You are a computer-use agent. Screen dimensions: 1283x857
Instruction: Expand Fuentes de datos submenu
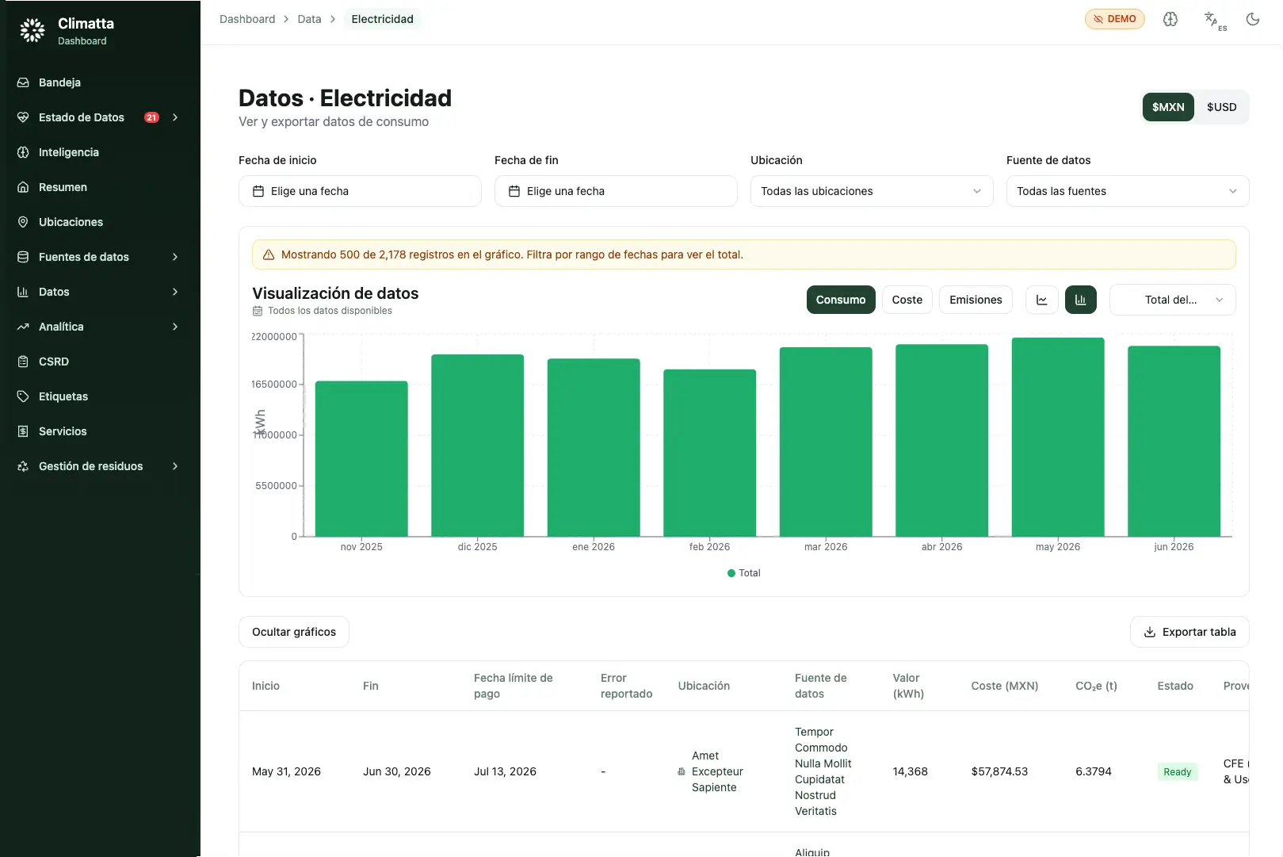click(100, 257)
